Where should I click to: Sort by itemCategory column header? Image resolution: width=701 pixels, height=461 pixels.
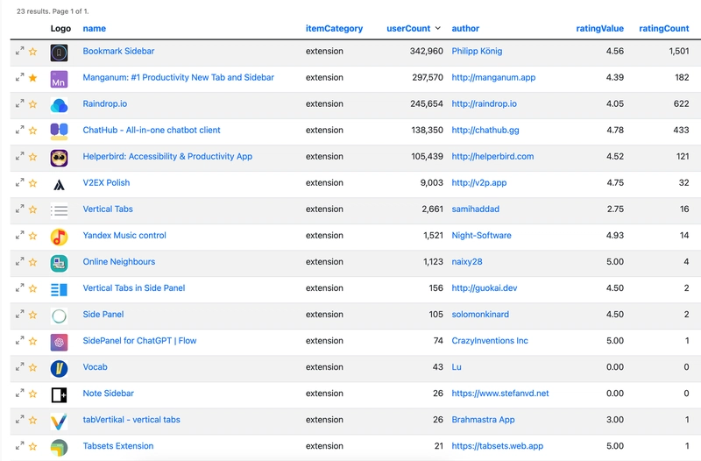click(334, 29)
